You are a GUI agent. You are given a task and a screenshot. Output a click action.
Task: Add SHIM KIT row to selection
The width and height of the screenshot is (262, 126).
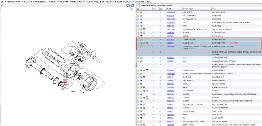tap(138, 108)
